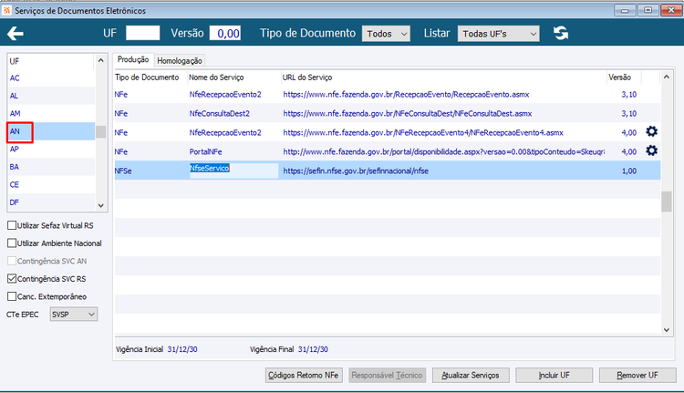Viewport: 684px width, 393px height.
Task: Select DF in the UF list
Action: pos(51,202)
